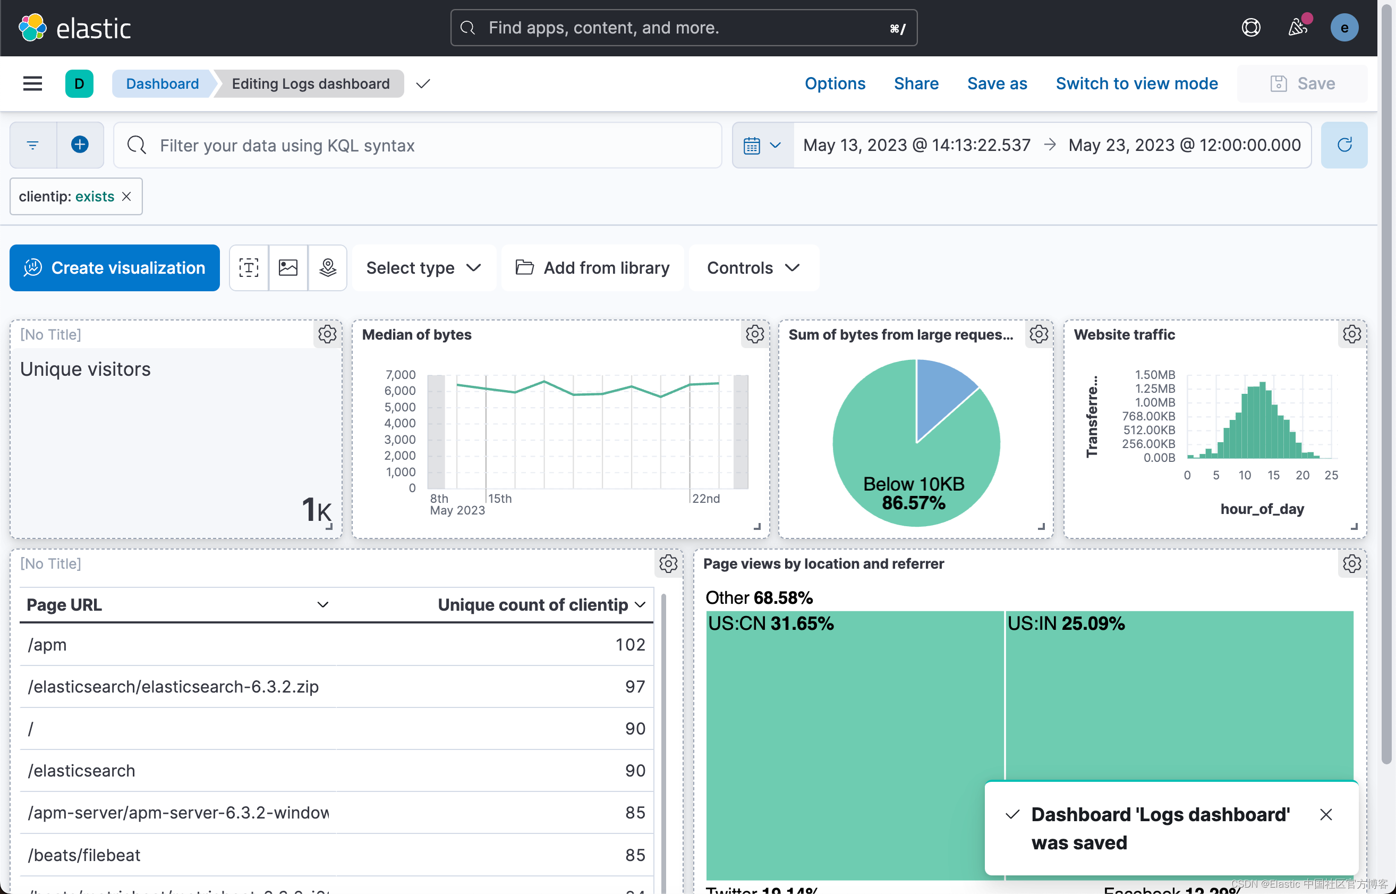Screen dimensions: 1396x894
Task: Open the Options menu
Action: coord(835,83)
